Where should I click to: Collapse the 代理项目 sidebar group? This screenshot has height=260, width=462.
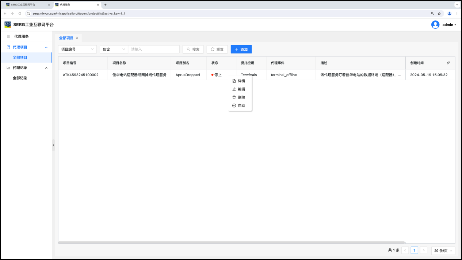(x=46, y=47)
